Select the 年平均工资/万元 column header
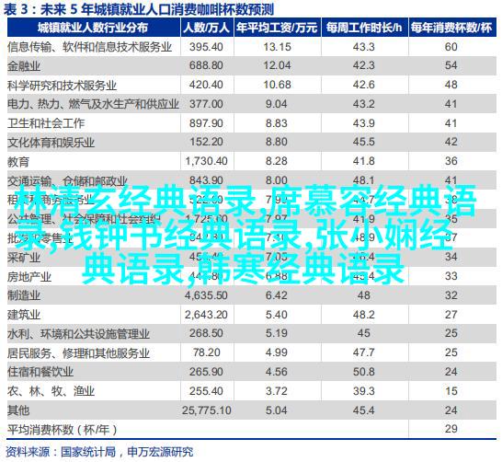Viewport: 502px width, 462px height. pos(277,28)
